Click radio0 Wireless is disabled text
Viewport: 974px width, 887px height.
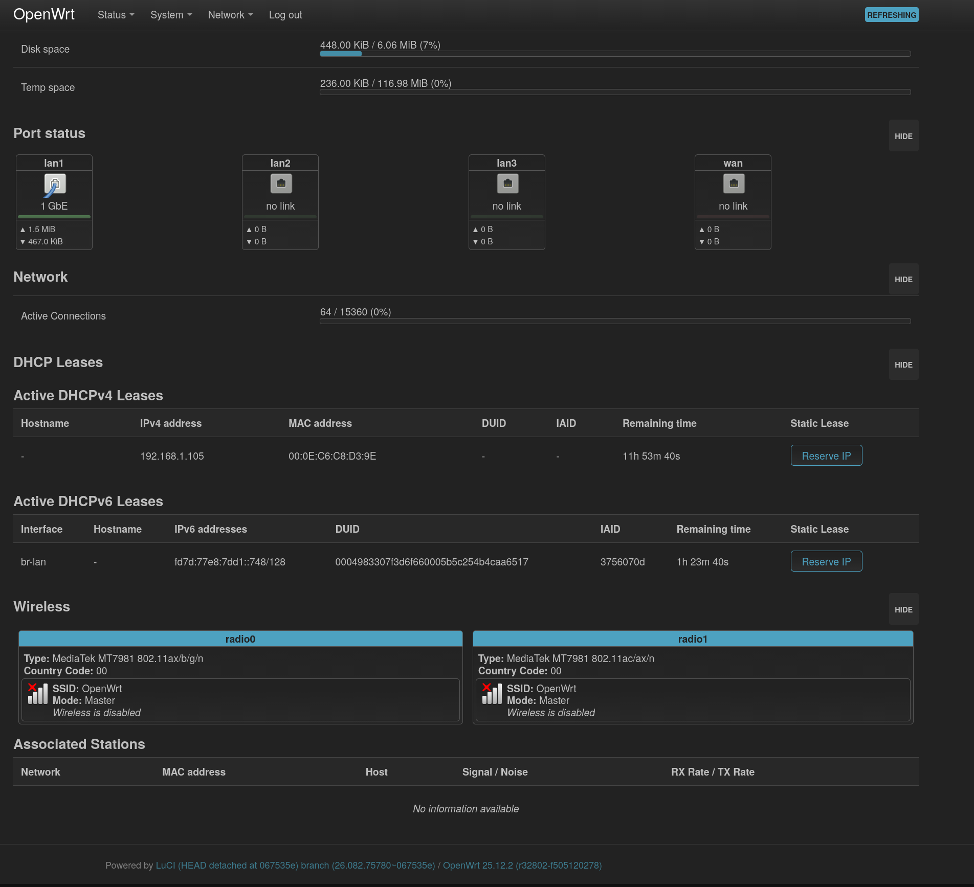(x=97, y=713)
